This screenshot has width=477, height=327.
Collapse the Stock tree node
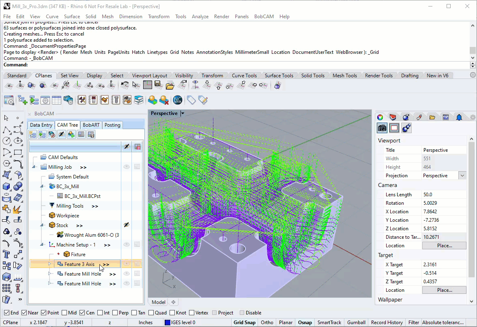click(42, 225)
